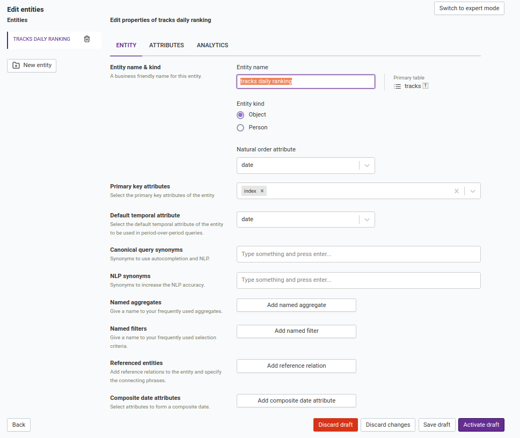The image size is (520, 438).
Task: Remove the index primary key tag
Action: 262,191
